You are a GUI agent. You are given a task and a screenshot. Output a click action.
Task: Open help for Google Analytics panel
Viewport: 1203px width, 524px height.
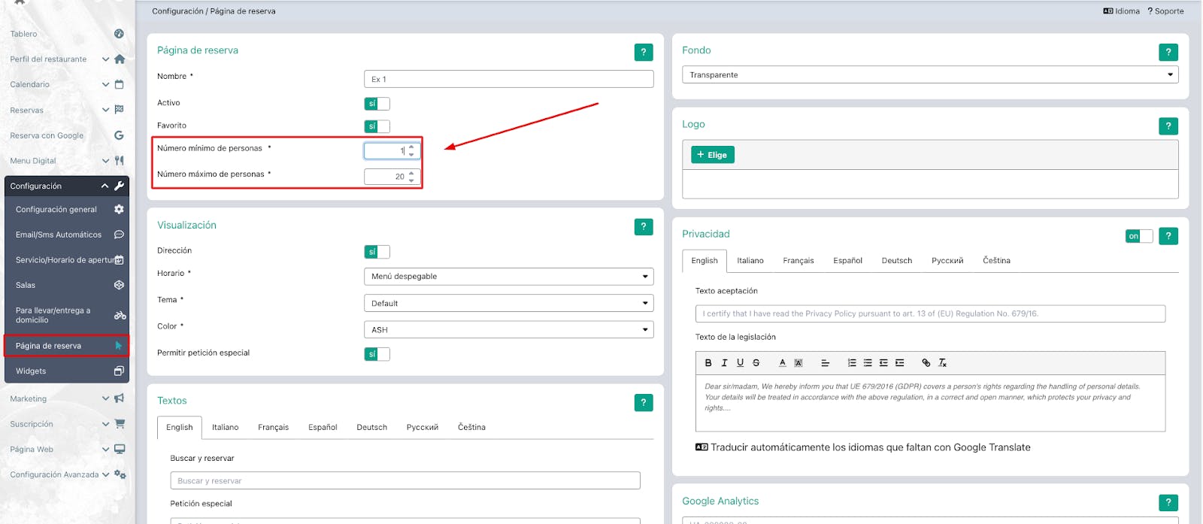[1168, 502]
